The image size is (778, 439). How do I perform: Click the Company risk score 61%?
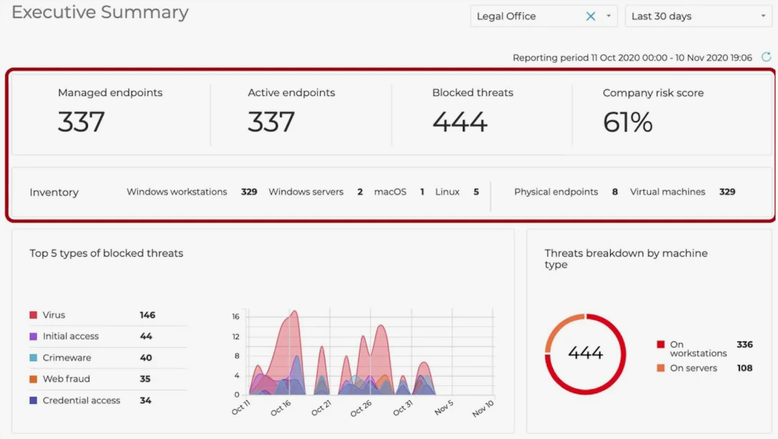tap(628, 122)
